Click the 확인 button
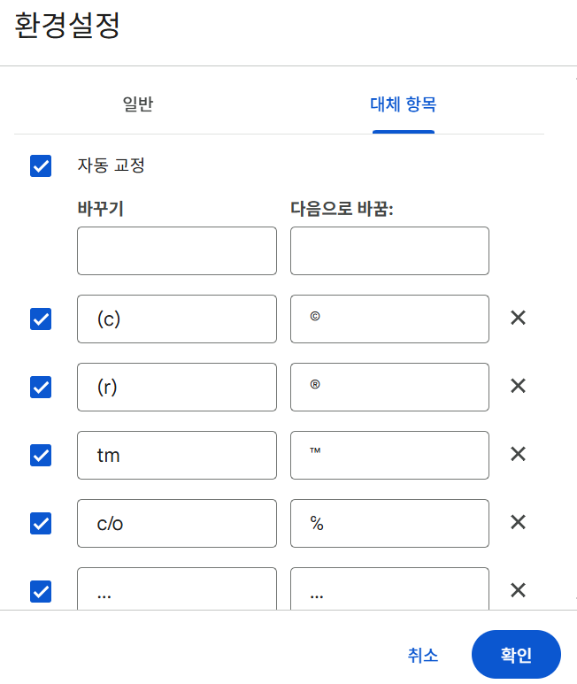 [x=516, y=654]
